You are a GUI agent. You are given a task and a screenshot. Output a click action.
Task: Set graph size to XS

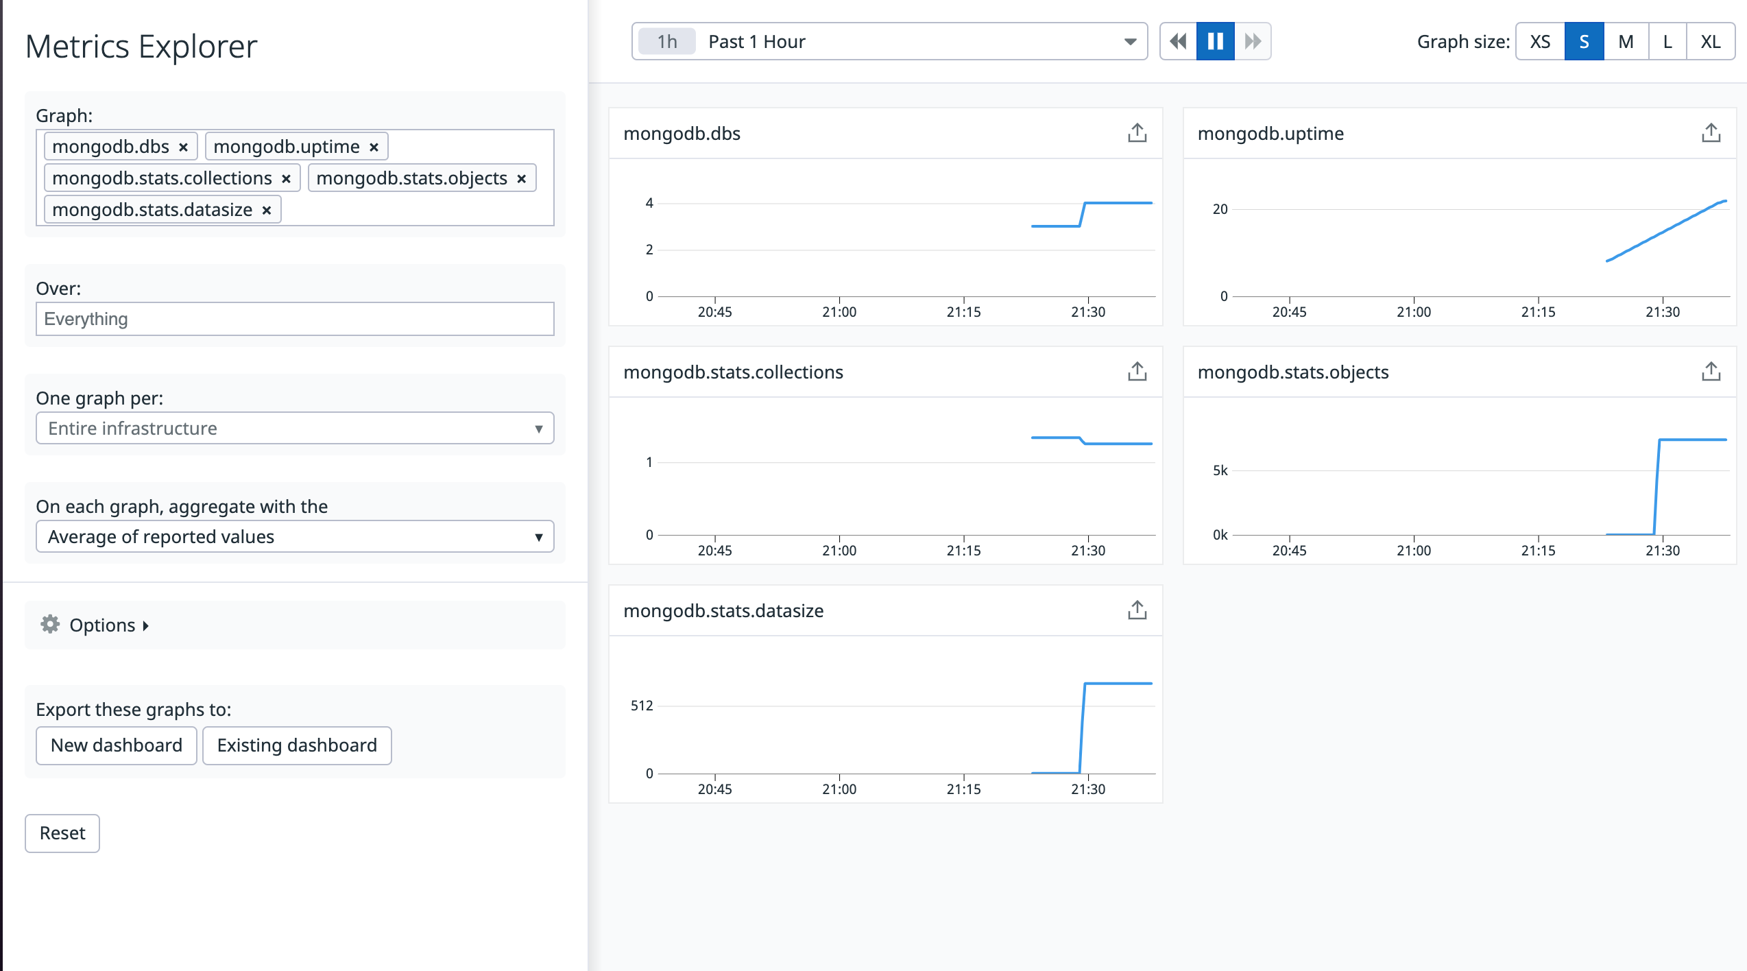tap(1540, 41)
